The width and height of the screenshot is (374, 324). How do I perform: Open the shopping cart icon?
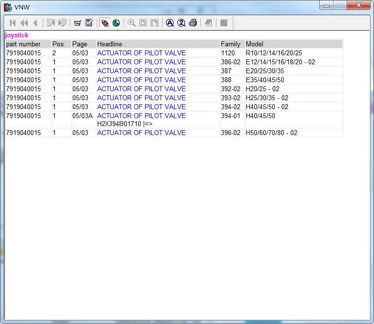(x=77, y=23)
